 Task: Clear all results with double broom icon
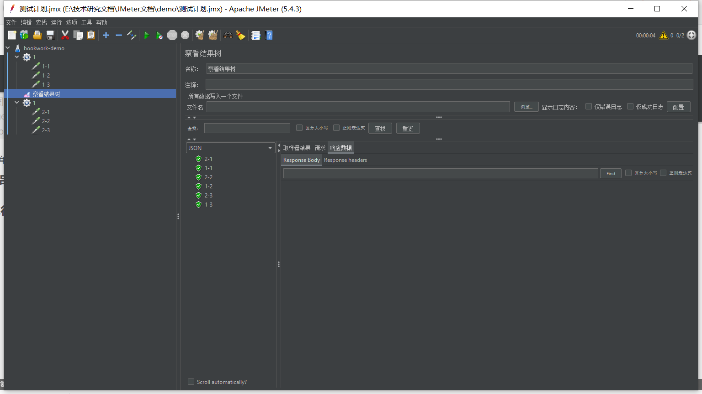click(x=213, y=35)
